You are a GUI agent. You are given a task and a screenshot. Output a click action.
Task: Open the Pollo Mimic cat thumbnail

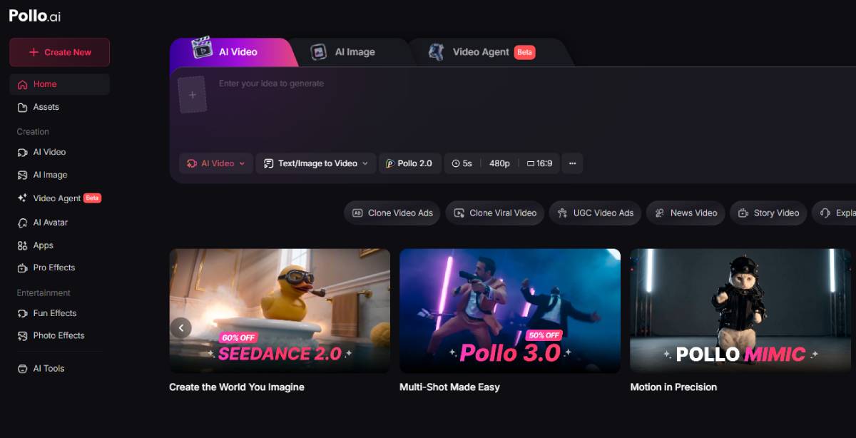click(x=740, y=311)
